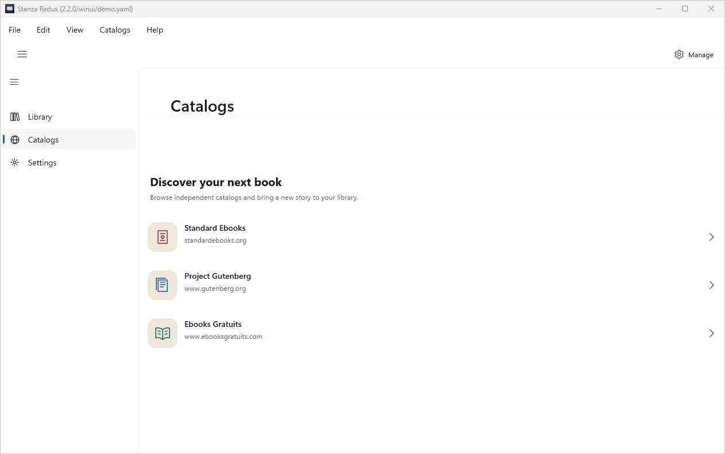
Task: Open the Project Gutenberg catalog title
Action: (x=218, y=276)
